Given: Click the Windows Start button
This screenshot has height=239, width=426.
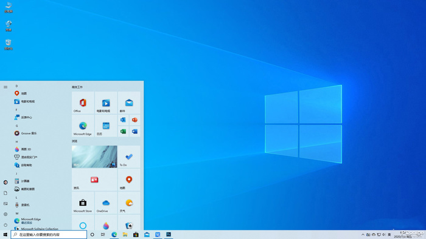Looking at the screenshot, I should coord(5,234).
